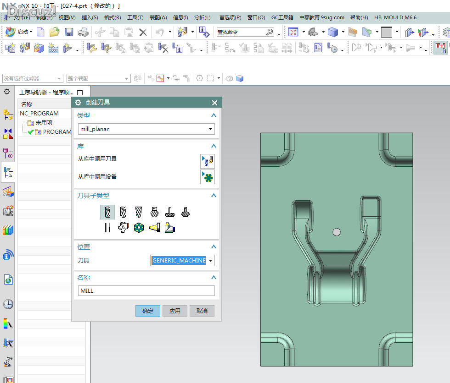Click the object Information icon in the operations toolbar
450x383 pixels.
(x=177, y=48)
